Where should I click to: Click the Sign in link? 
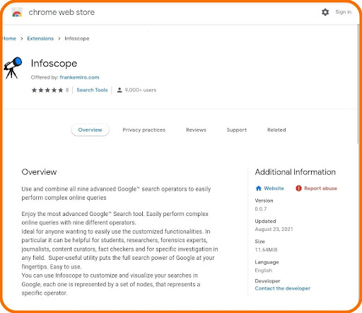pos(343,12)
